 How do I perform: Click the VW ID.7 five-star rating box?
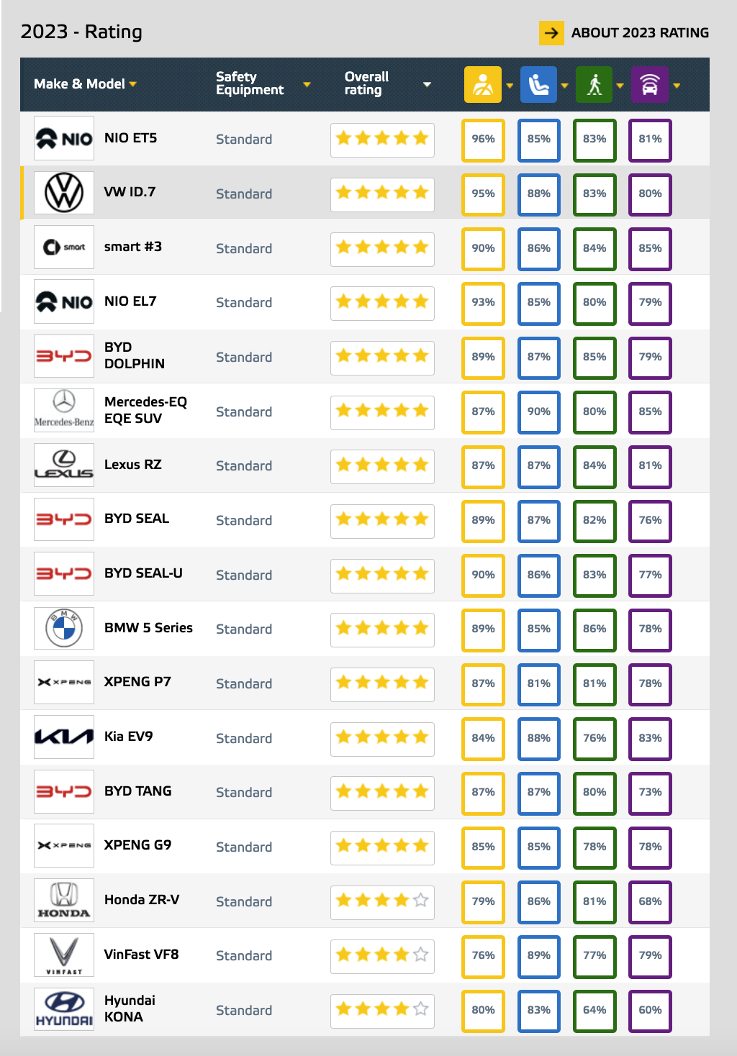tap(382, 194)
